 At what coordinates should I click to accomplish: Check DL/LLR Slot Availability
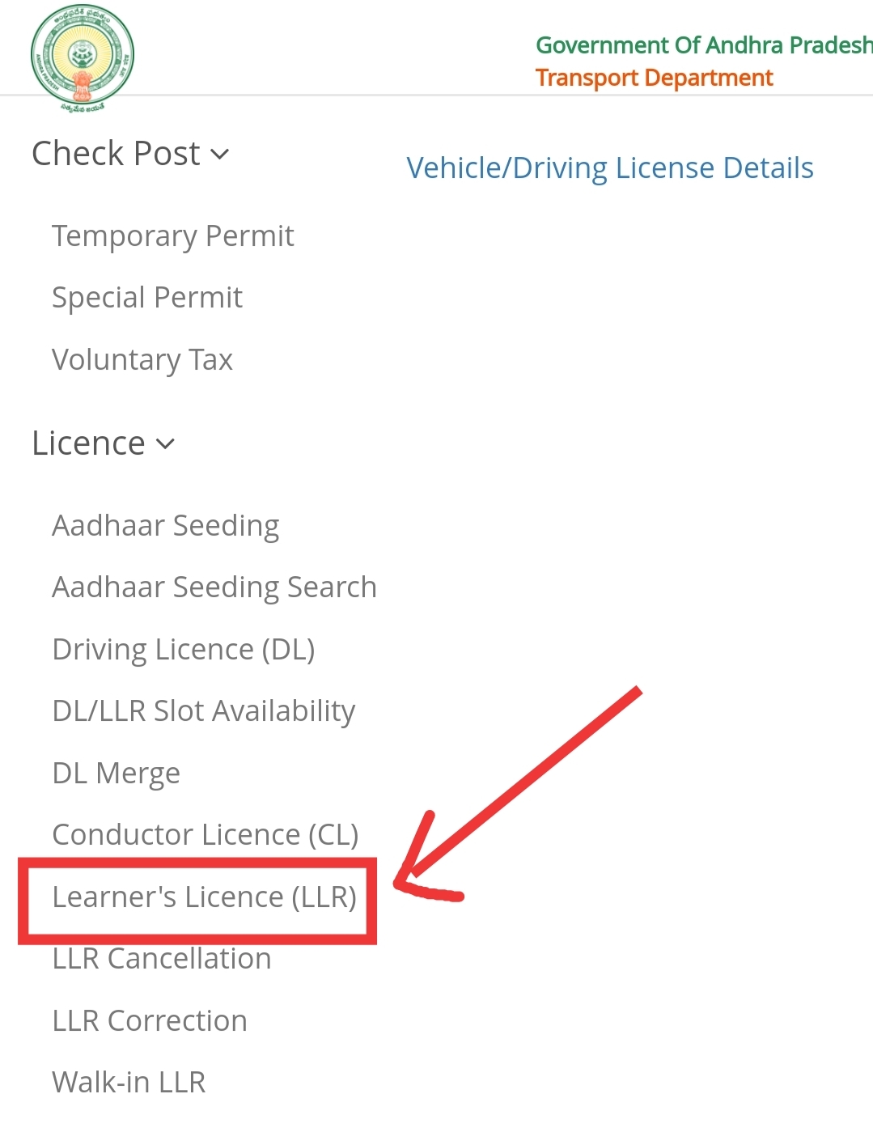[x=203, y=710]
